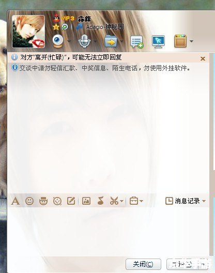Open the font settings A icon
Image resolution: width=215 pixels, height=273 pixels.
click(x=16, y=201)
